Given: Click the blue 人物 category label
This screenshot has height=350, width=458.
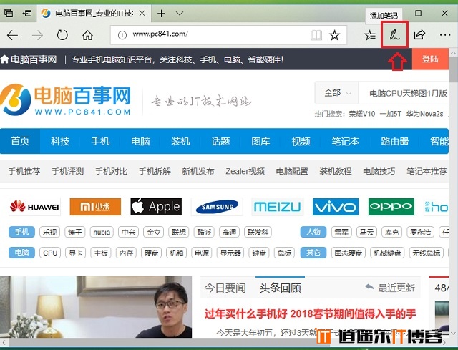Looking at the screenshot, I should [313, 233].
